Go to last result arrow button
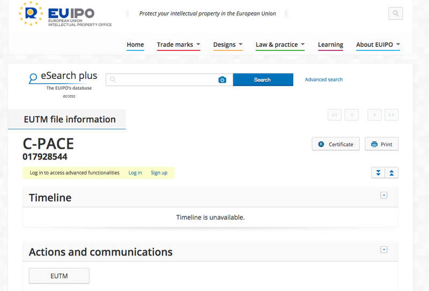This screenshot has width=429, height=291. [391, 115]
